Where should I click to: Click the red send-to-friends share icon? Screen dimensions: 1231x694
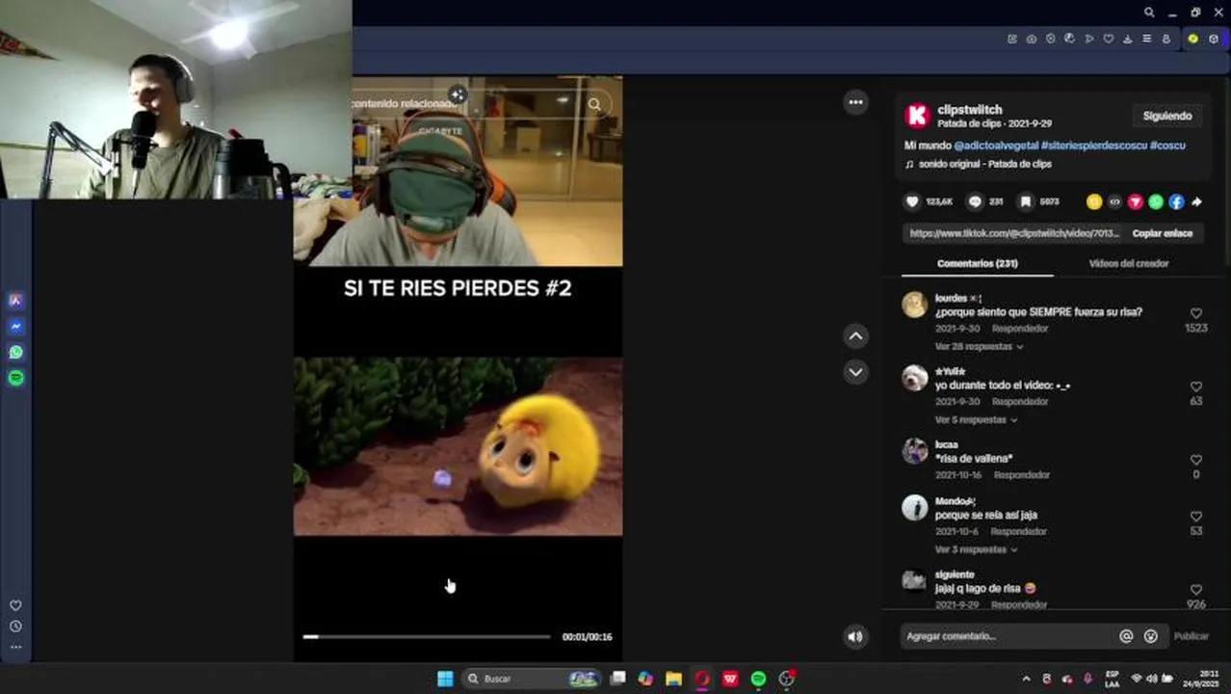point(1136,201)
